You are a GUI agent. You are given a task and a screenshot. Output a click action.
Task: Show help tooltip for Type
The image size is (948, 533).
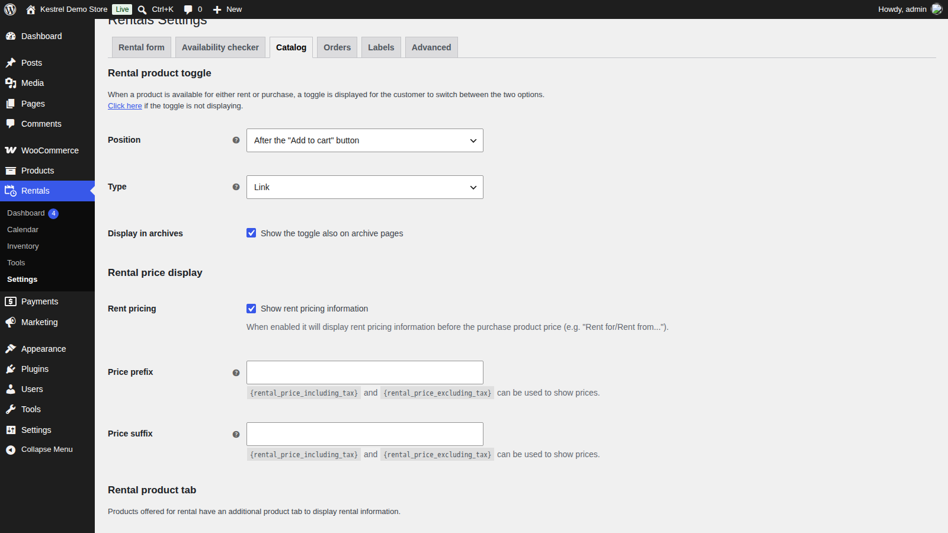tap(236, 187)
